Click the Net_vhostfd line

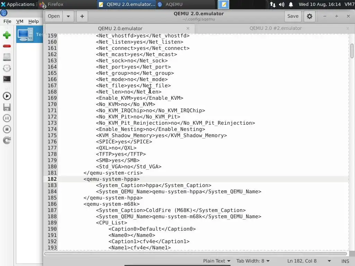coord(142,36)
